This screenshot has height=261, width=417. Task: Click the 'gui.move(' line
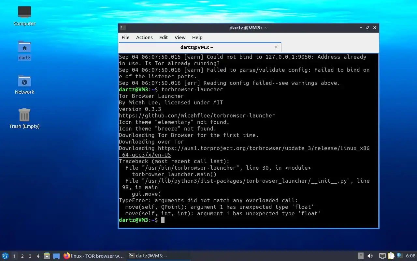tap(146, 194)
